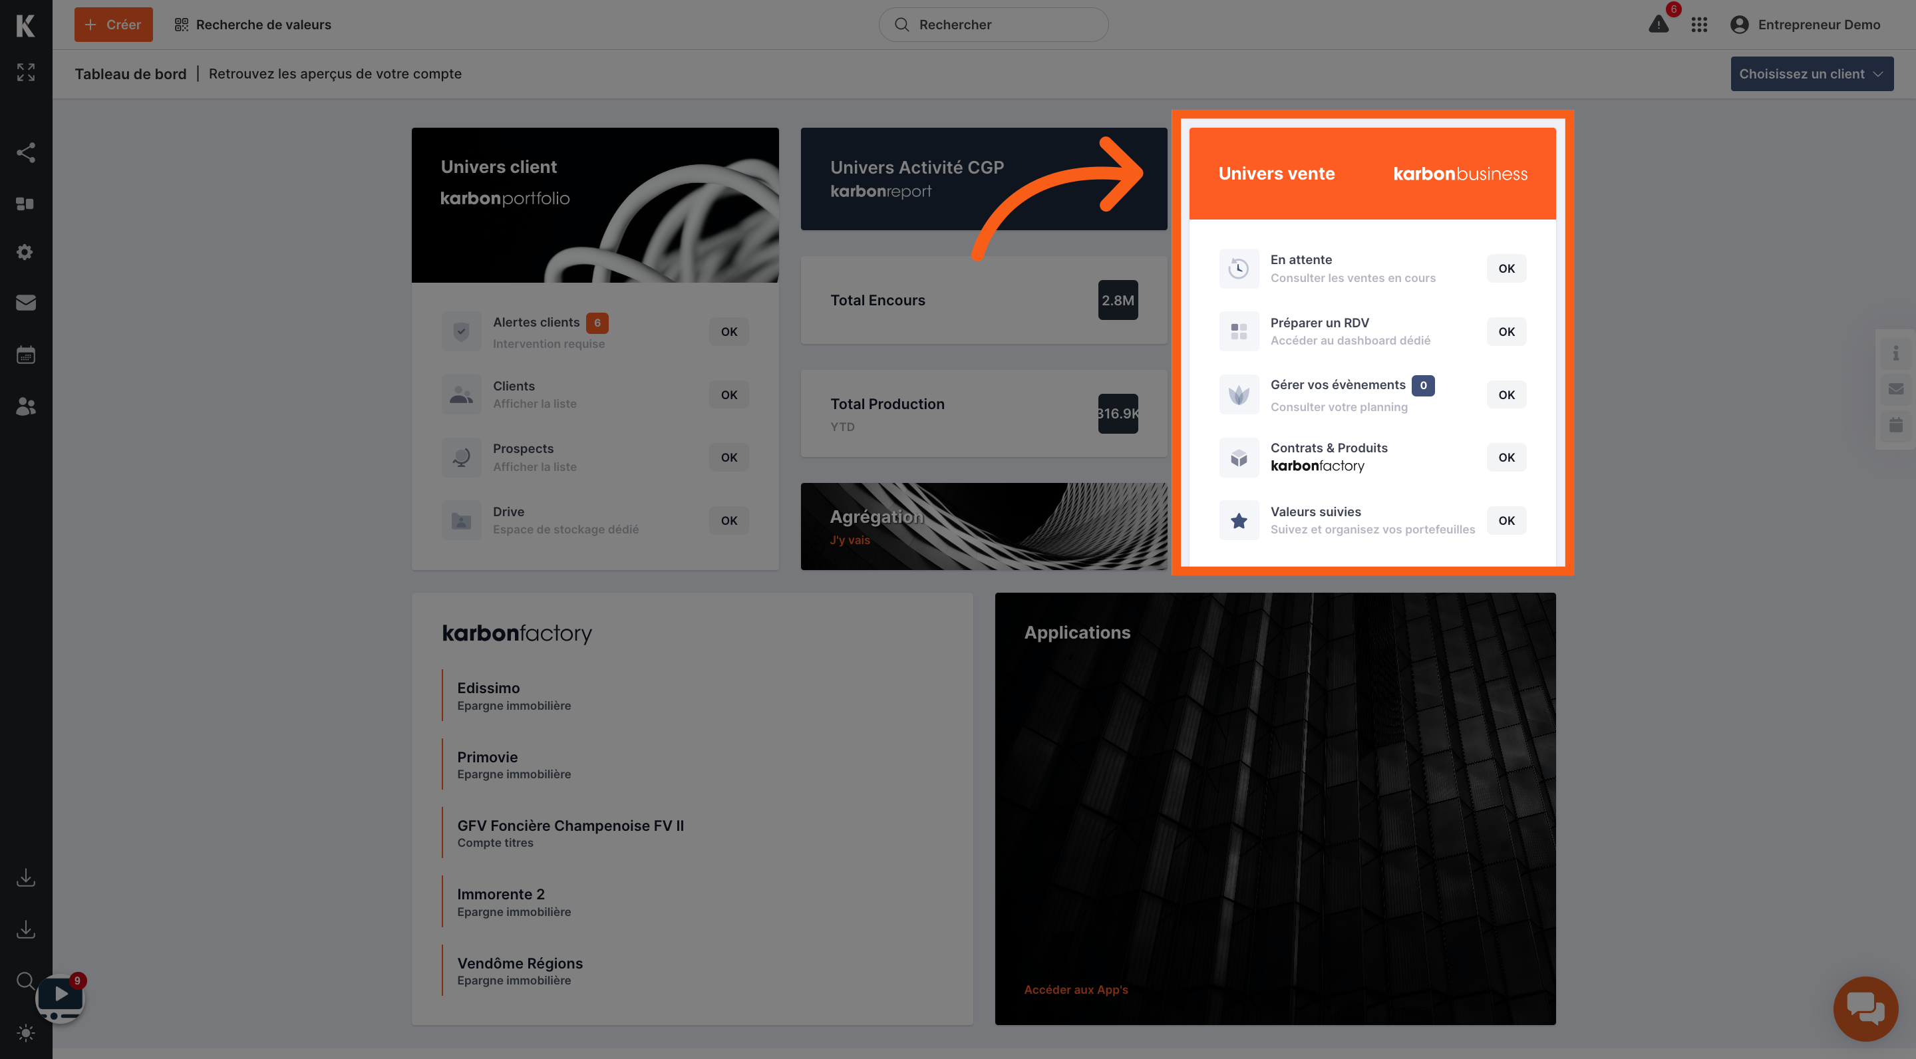Image resolution: width=1916 pixels, height=1059 pixels.
Task: Click the 2.8M Total Encours value
Action: [x=1117, y=300]
